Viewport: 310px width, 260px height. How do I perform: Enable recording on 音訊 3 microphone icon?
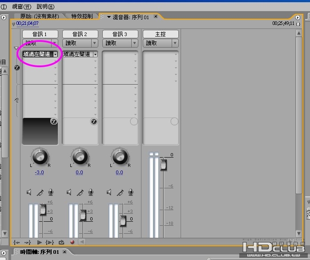[131, 192]
